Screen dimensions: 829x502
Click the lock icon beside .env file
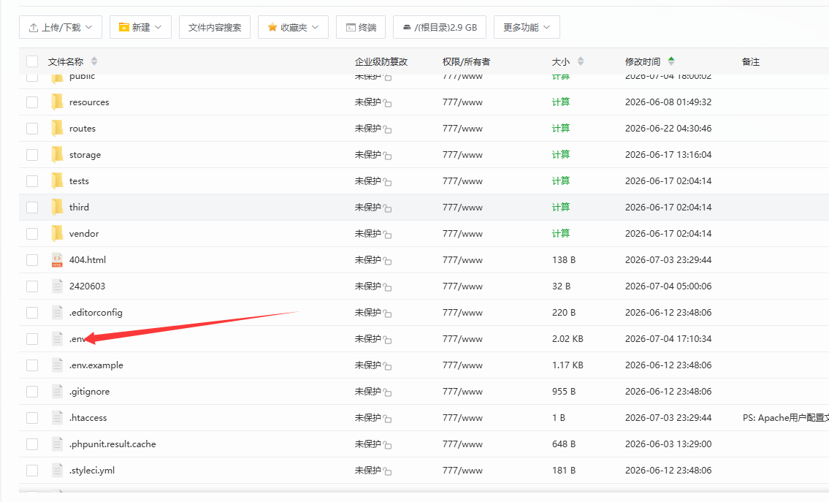tap(388, 340)
